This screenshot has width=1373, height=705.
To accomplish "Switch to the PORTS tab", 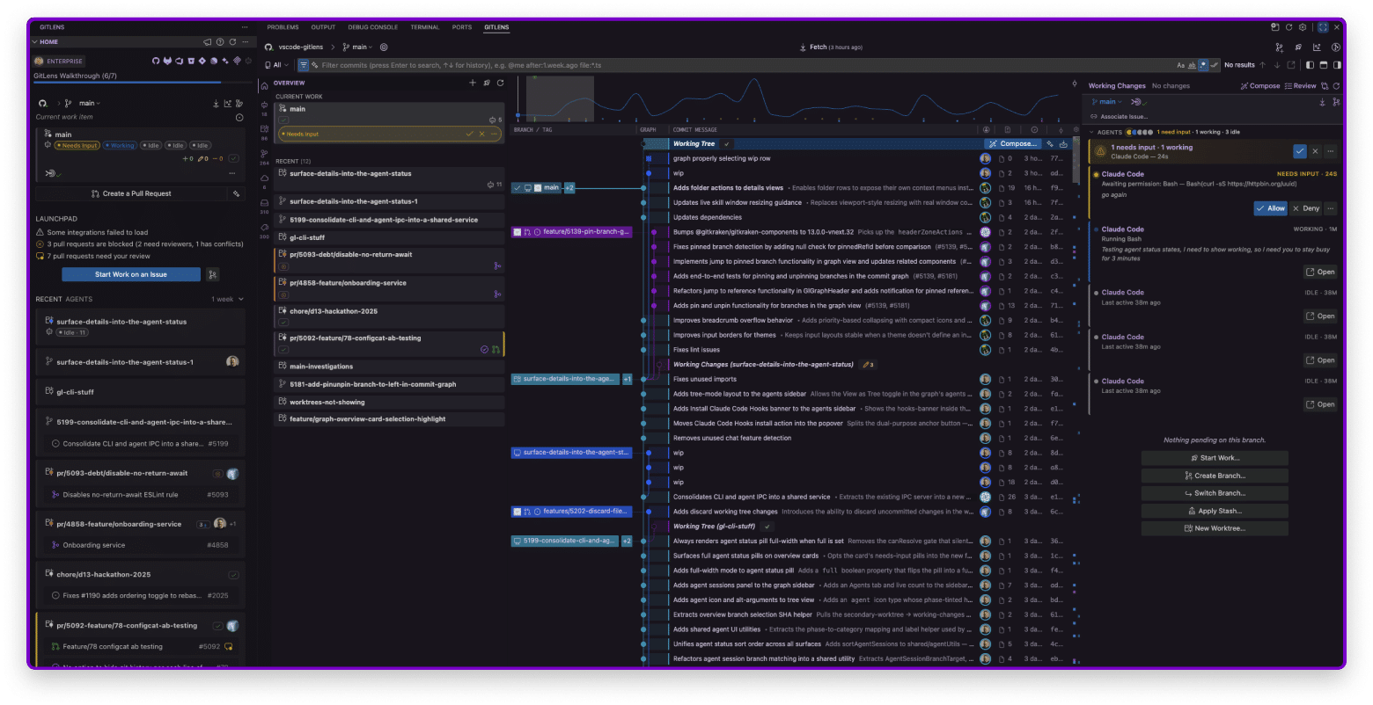I will 462,27.
